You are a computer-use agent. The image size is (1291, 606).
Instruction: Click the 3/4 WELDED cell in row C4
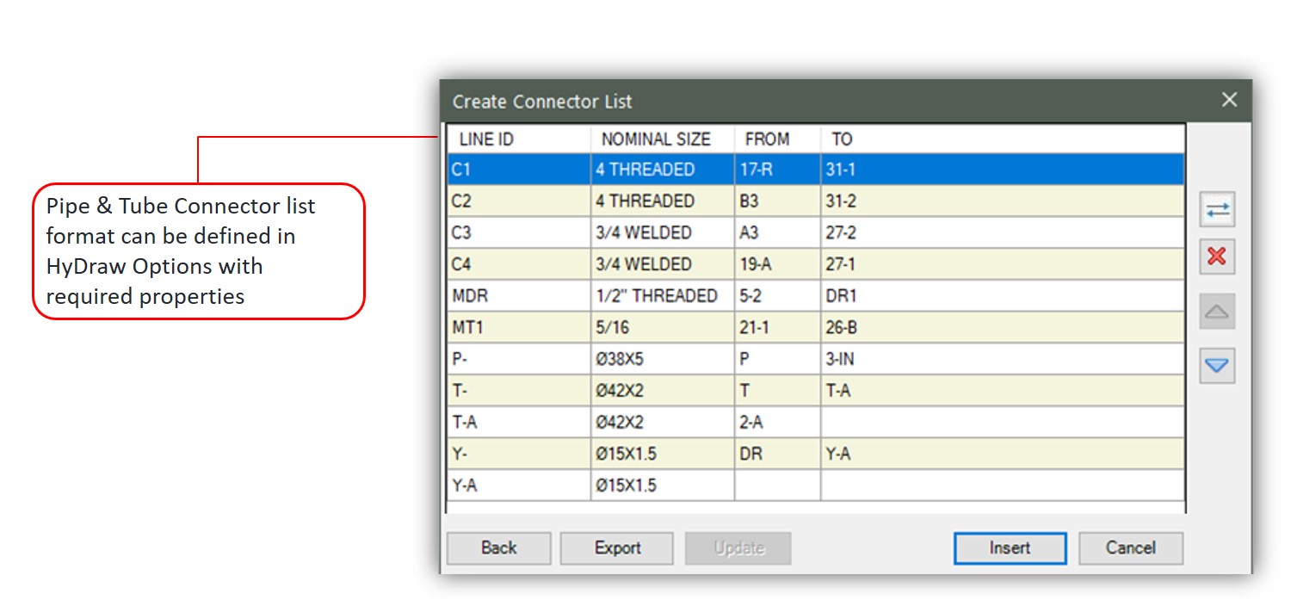663,264
